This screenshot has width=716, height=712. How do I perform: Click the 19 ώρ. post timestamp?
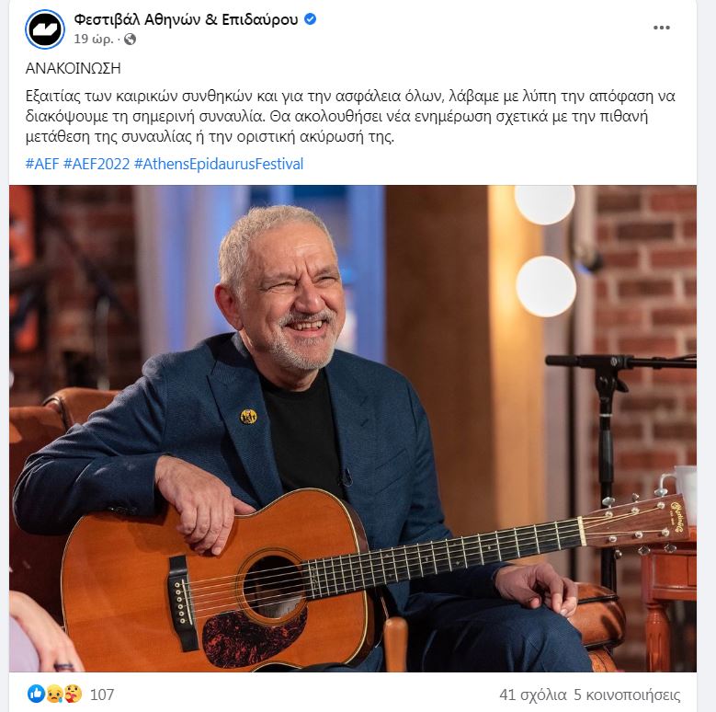pyautogui.click(x=93, y=40)
